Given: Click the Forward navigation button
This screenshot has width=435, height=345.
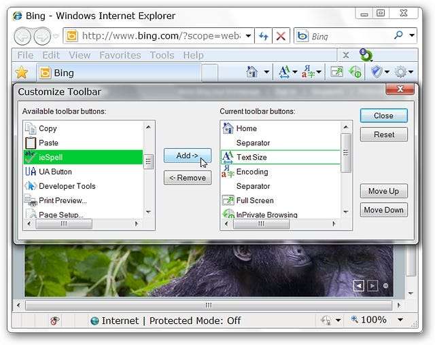Looking at the screenshot, I should click(x=42, y=36).
